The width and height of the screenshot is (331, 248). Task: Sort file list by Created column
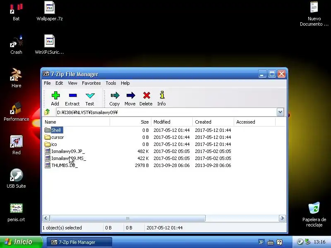point(213,122)
